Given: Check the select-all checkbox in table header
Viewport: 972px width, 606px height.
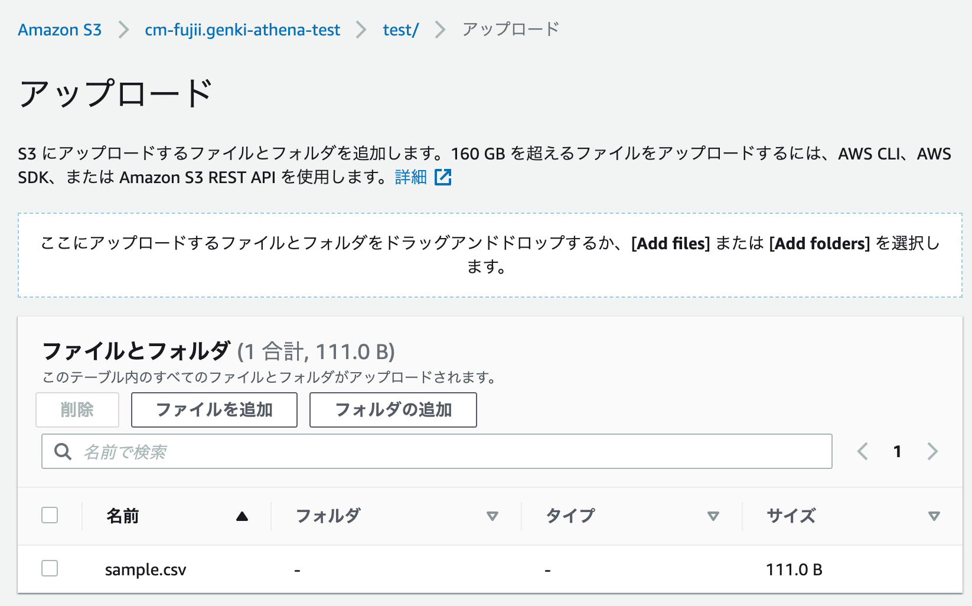Looking at the screenshot, I should 50,515.
